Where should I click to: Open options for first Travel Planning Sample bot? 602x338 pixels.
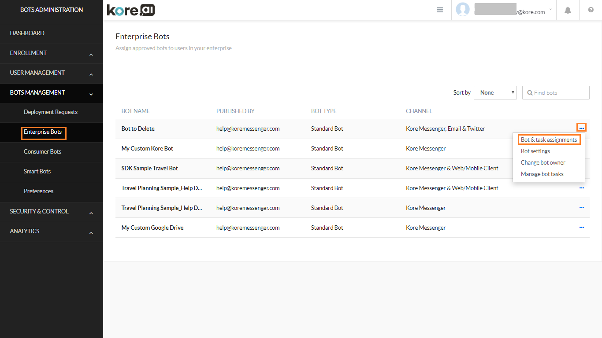(x=581, y=188)
